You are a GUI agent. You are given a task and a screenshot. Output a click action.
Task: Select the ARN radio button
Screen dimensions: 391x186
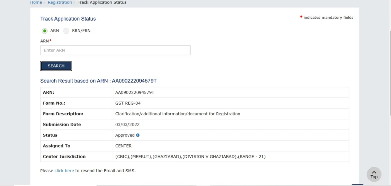[45, 31]
